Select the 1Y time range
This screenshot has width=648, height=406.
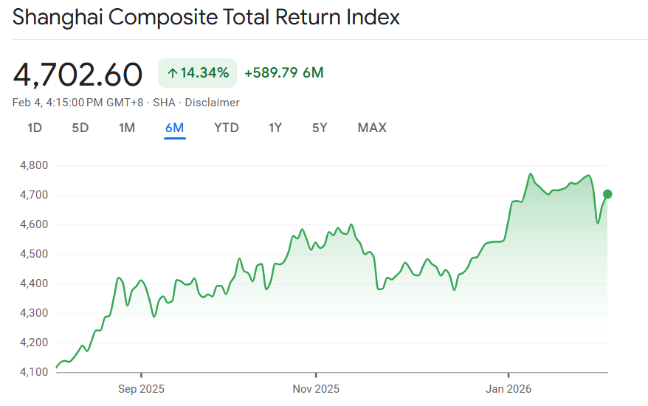(x=275, y=128)
